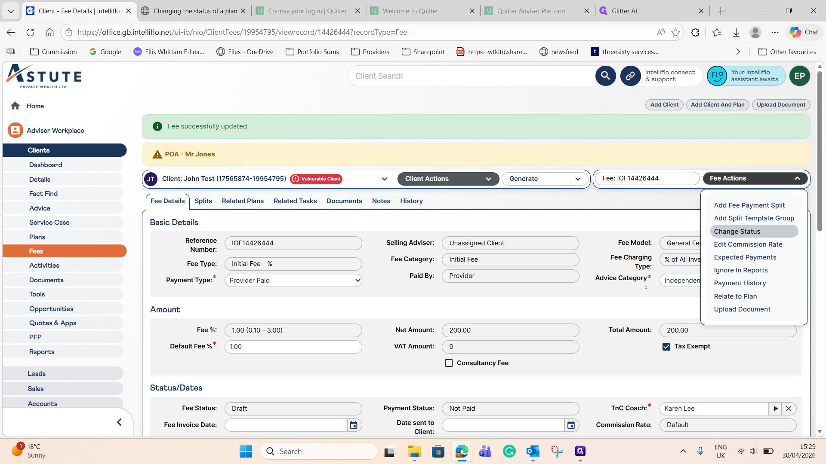Click the JT client avatar
Viewport: 826px width, 464px height.
point(151,179)
